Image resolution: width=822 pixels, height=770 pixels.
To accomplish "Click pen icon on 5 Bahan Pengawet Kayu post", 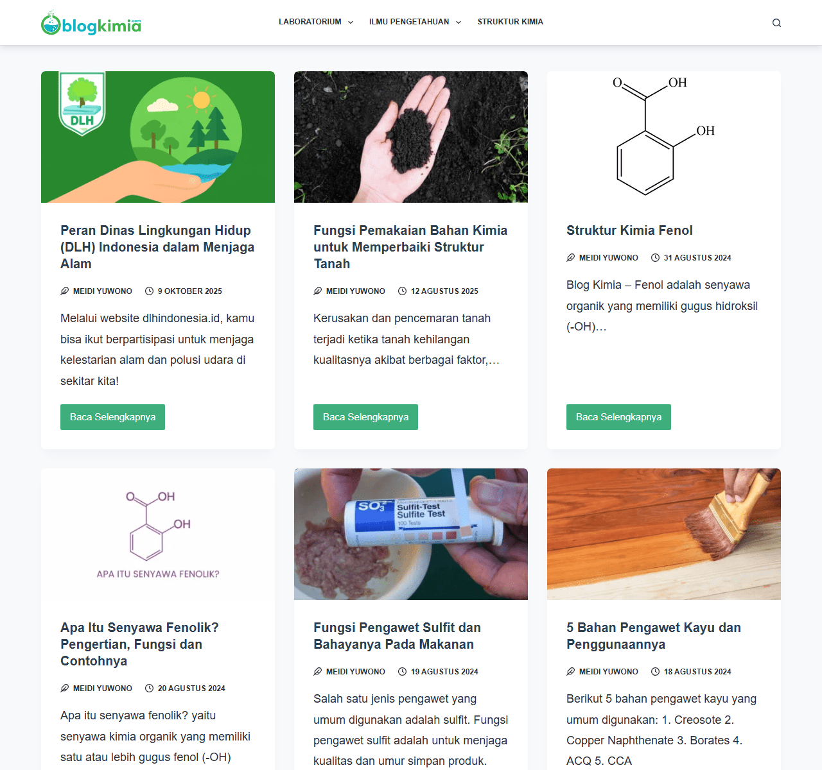I will [x=570, y=672].
